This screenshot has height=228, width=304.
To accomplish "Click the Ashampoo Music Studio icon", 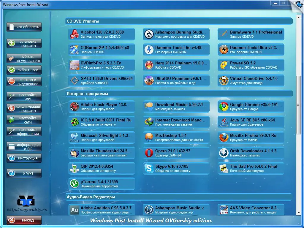I will coord(149,210).
